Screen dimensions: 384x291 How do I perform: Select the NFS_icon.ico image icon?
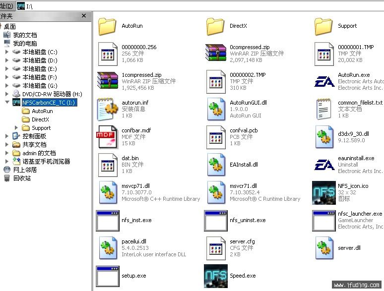point(324,193)
